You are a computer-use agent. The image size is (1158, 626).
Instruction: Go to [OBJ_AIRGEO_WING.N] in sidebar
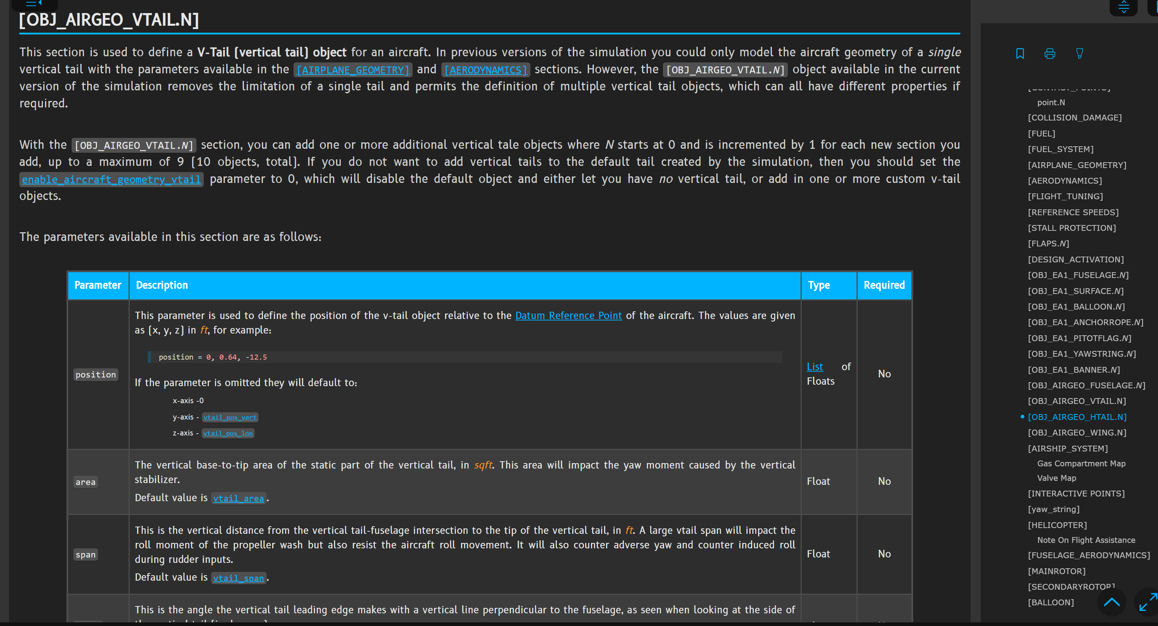click(1077, 433)
